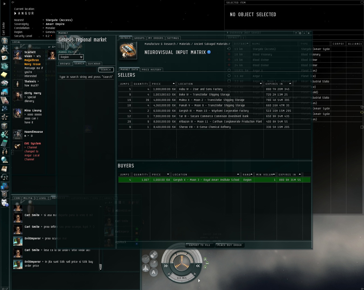Switch to the Militia chat tab
Viewport: 364px width, 290px height.
(30, 198)
